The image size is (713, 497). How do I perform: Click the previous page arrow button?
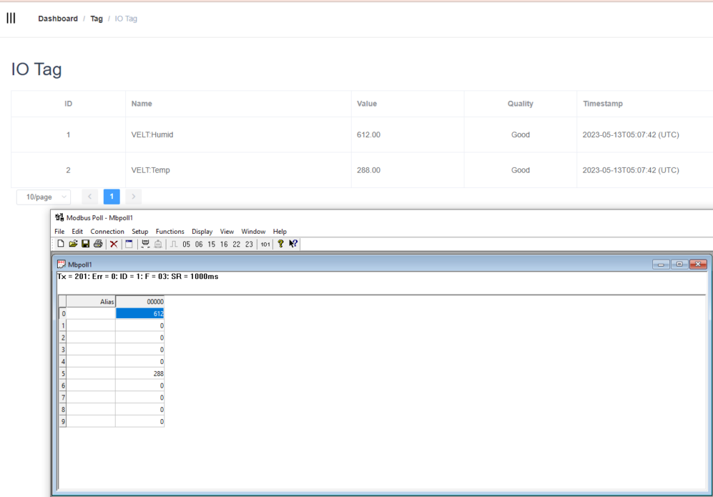90,196
